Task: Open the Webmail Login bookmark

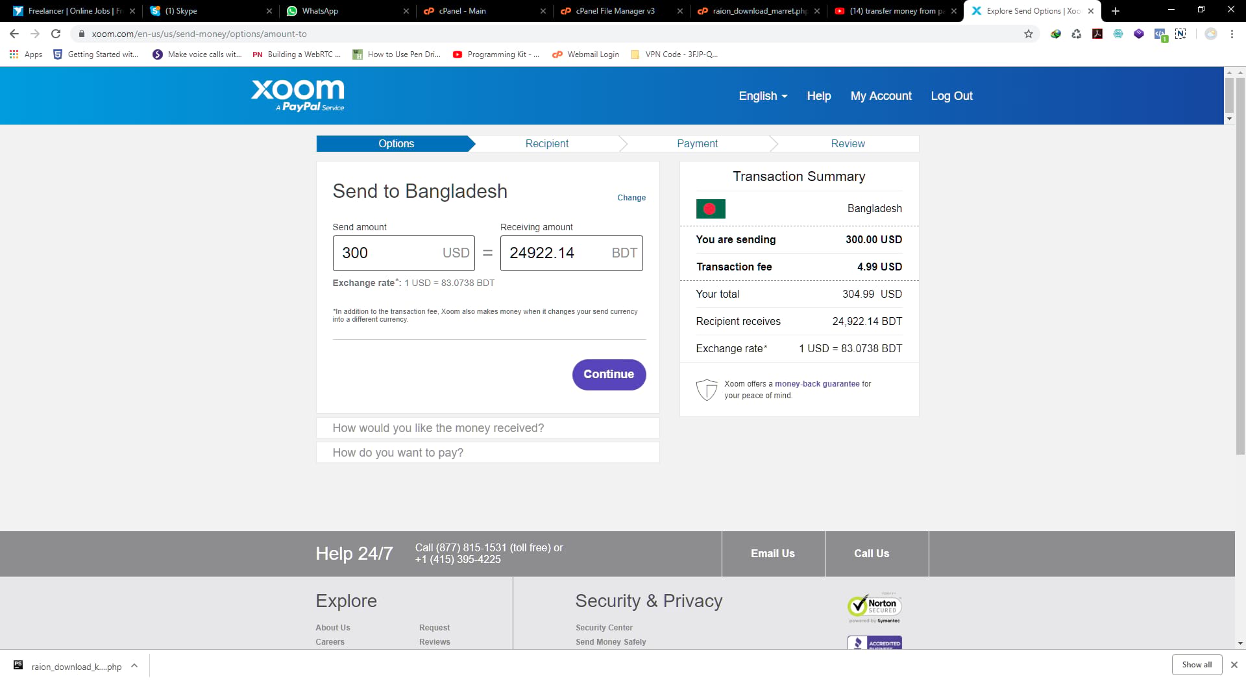Action: point(586,54)
